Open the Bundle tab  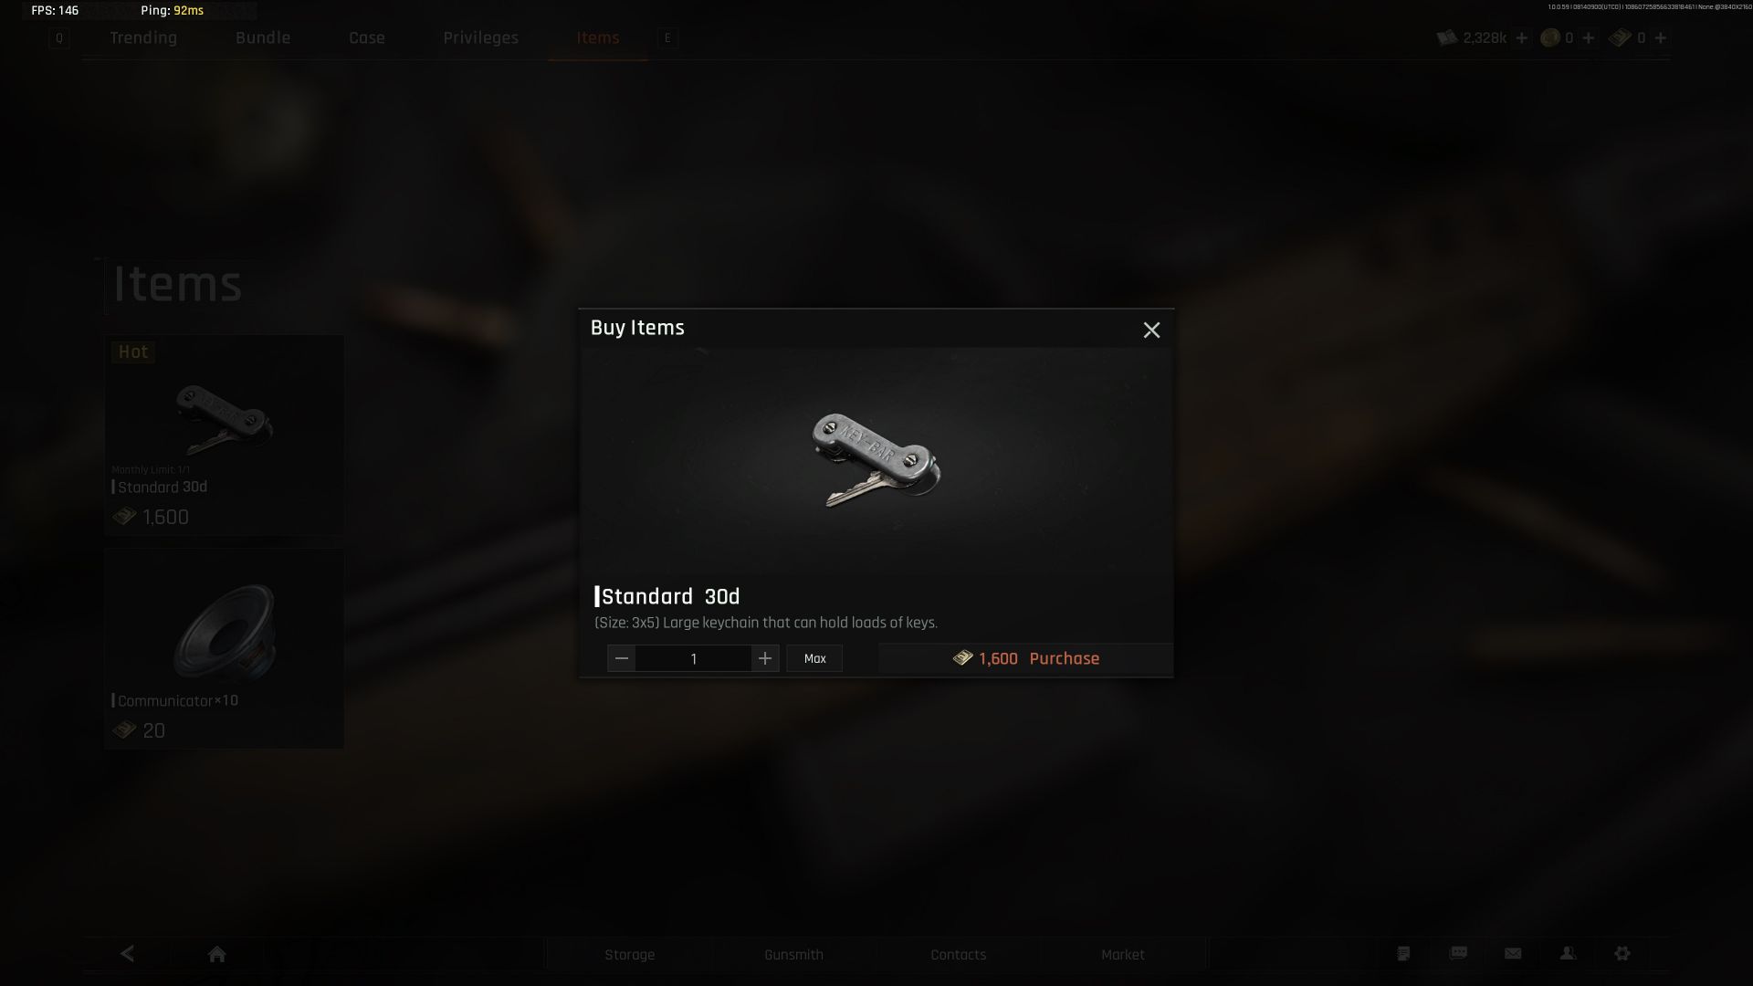coord(263,37)
